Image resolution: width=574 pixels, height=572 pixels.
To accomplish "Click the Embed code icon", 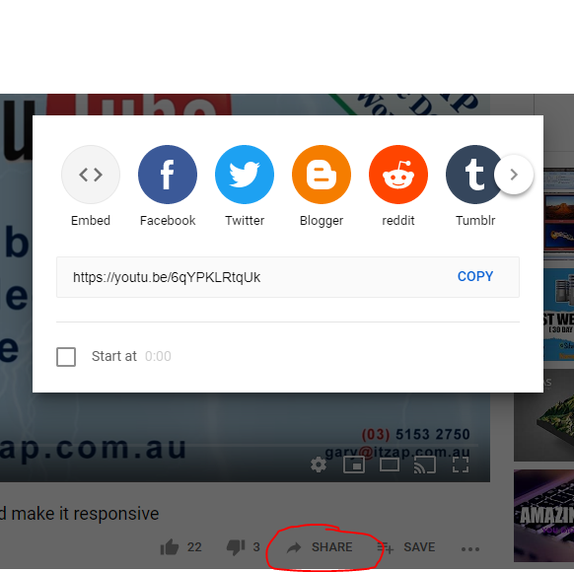I will click(91, 175).
